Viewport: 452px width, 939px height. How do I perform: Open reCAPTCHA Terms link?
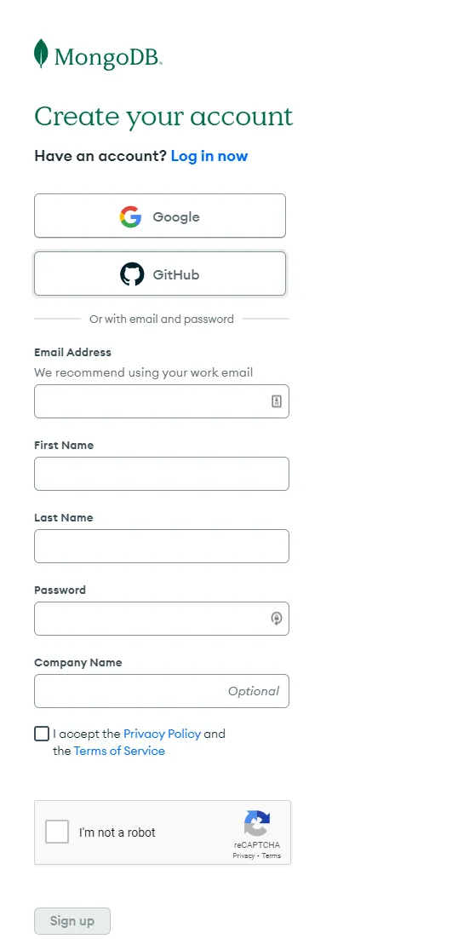coord(272,855)
